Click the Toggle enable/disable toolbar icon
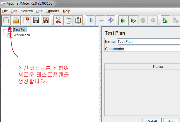180x122 pixels. pos(110,20)
